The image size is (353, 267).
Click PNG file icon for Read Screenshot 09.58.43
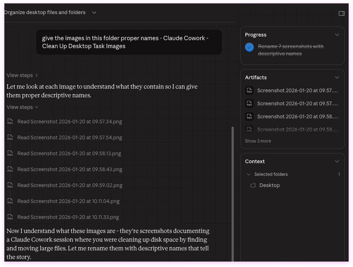click(x=10, y=170)
